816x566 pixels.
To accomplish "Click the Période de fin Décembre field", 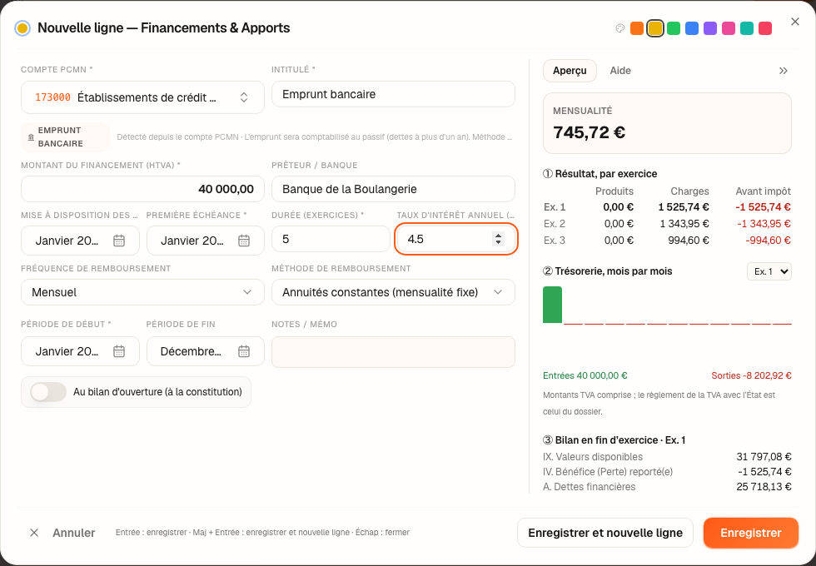I will click(206, 351).
